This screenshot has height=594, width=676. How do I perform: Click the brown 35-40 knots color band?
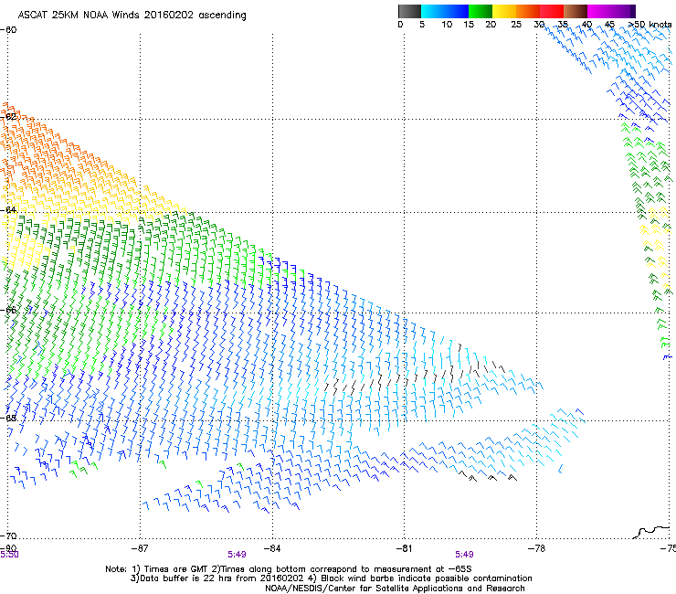(x=576, y=11)
